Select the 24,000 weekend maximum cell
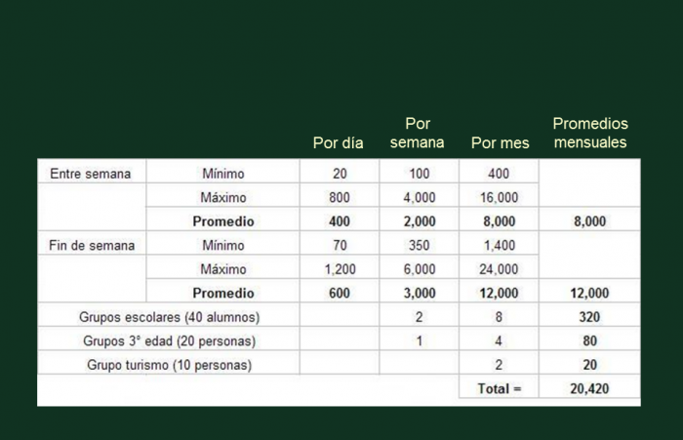683x440 pixels. click(x=500, y=269)
